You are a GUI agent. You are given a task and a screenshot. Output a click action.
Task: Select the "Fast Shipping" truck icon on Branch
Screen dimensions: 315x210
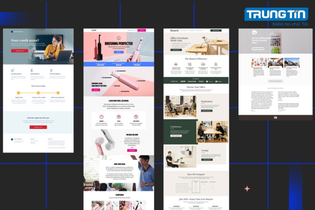[x=203, y=64]
